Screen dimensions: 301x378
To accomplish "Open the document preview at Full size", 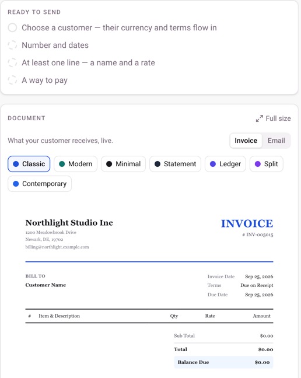I will pyautogui.click(x=273, y=118).
